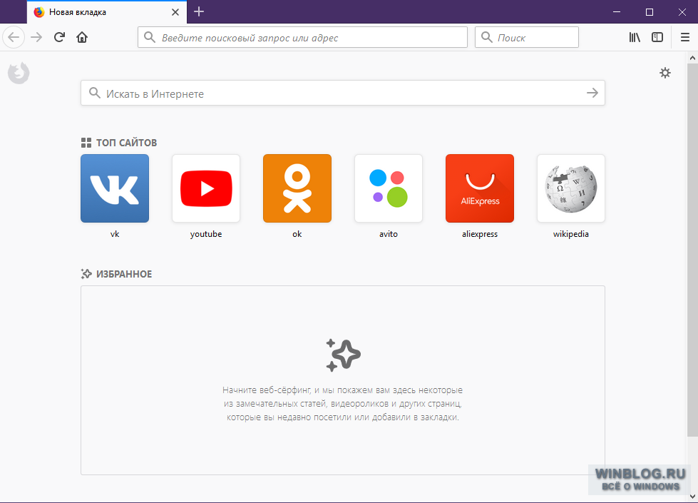Click the vertical scrollbar thumb
The image size is (698, 503).
click(x=692, y=250)
